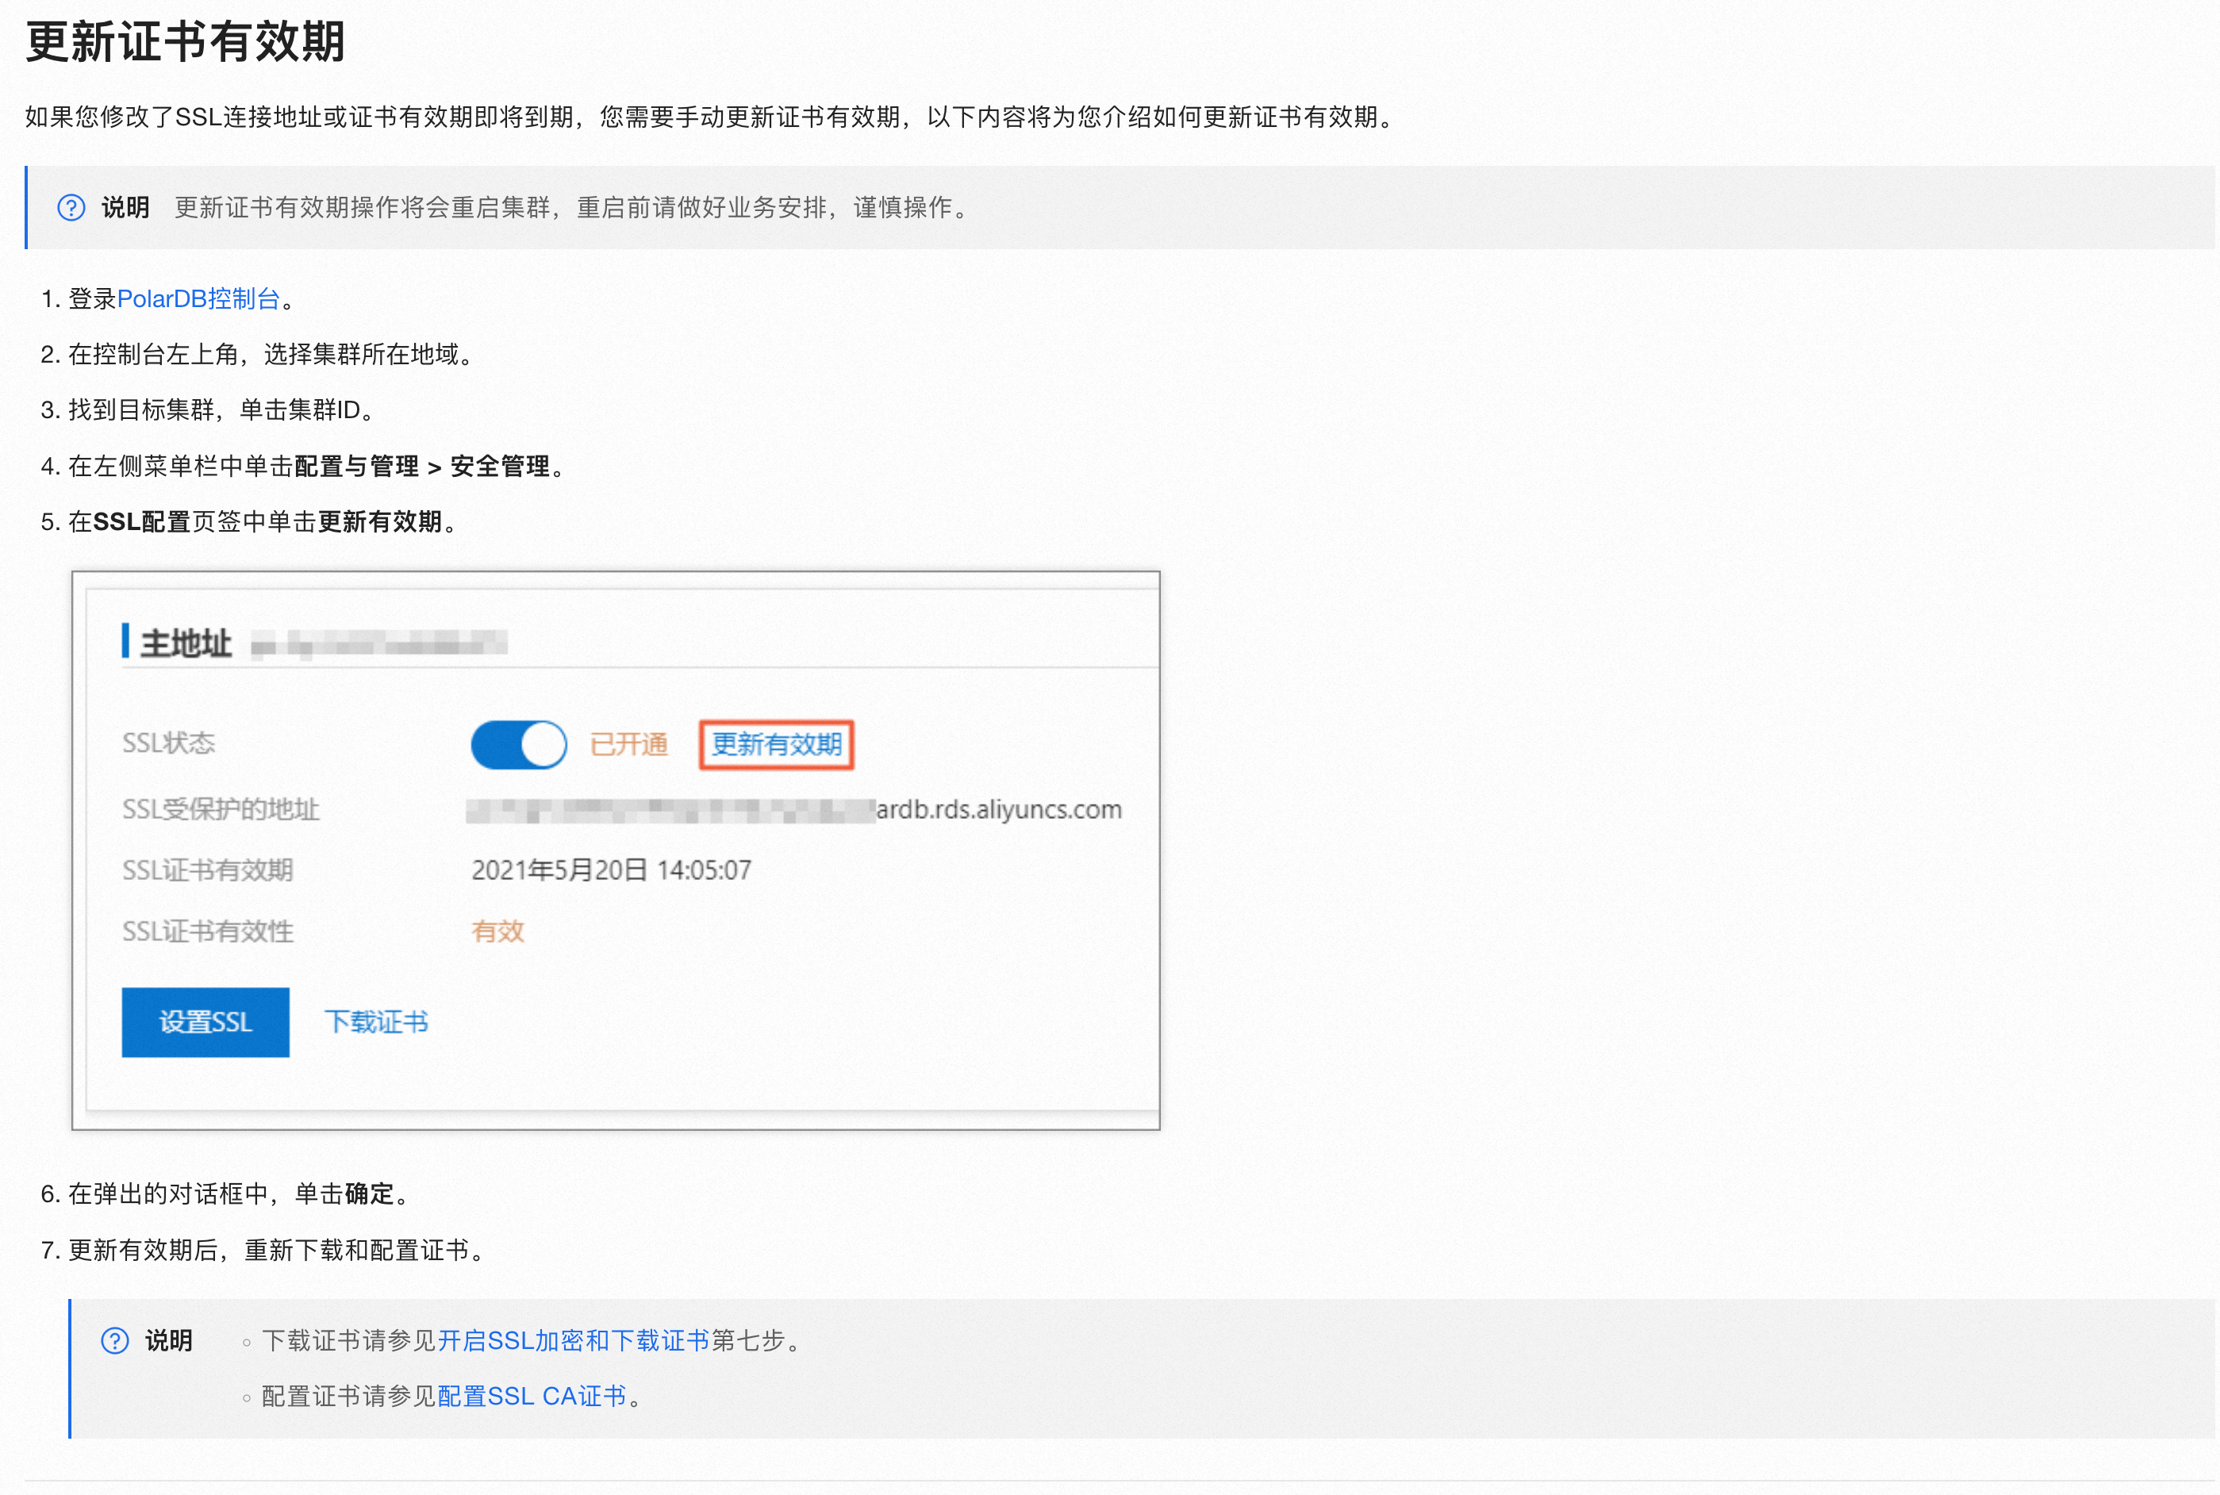The height and width of the screenshot is (1495, 2220).
Task: Click the ardb.rds.aliyuncs.com address text
Action: (x=998, y=809)
